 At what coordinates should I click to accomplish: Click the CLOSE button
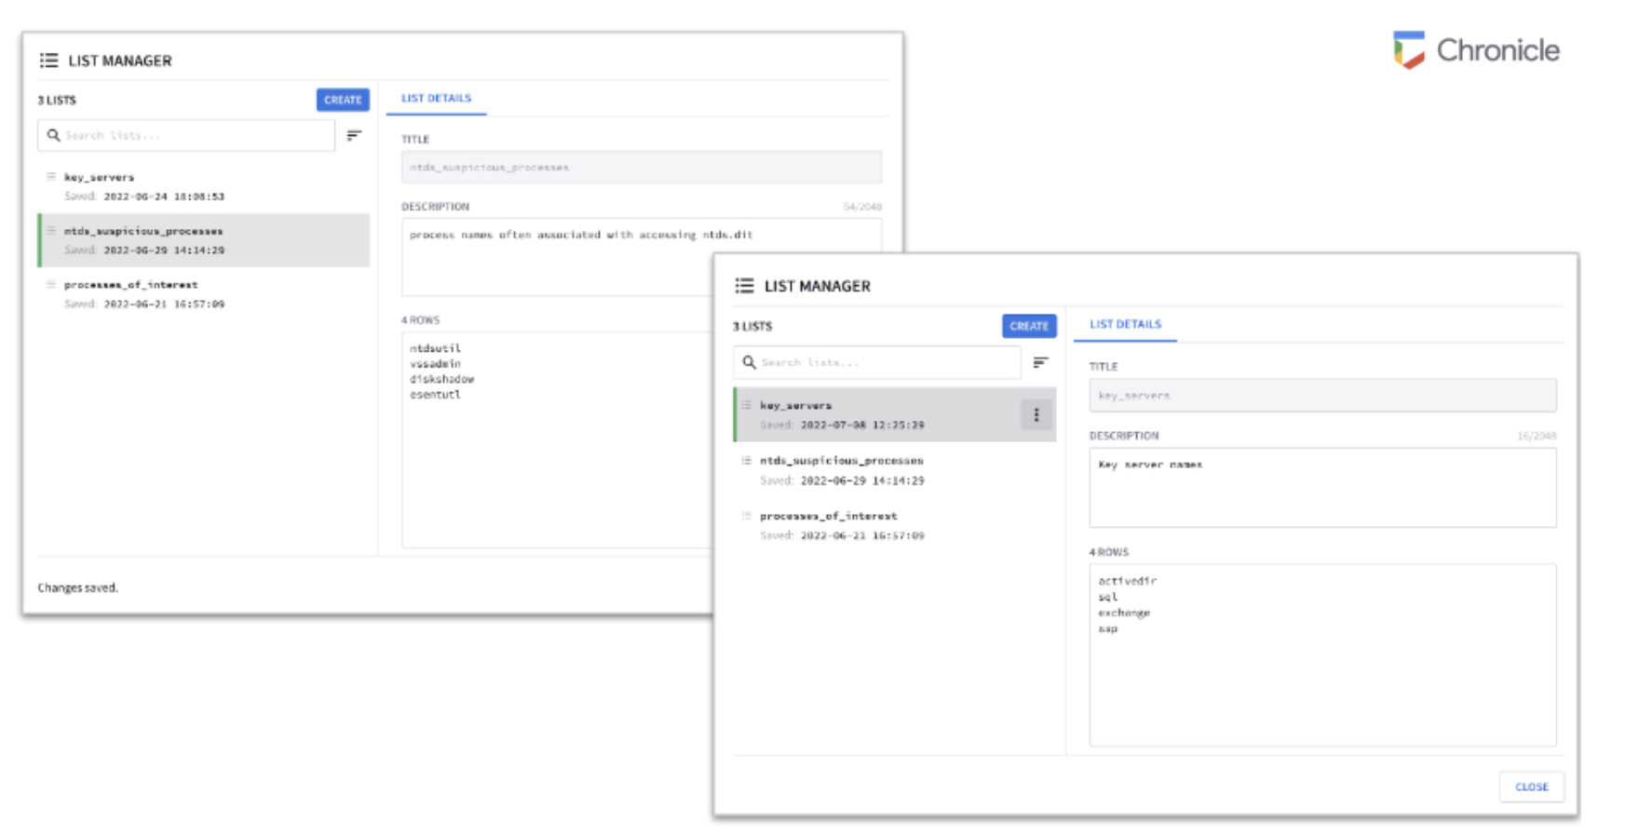[x=1531, y=787]
